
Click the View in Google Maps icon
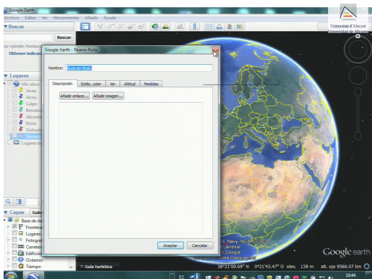(239, 27)
